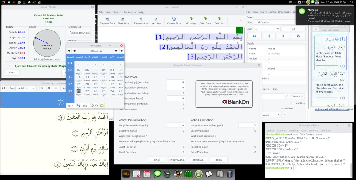Zoom out Othman Quran Browser
This screenshot has width=356, height=180.
pyautogui.click(x=49, y=88)
